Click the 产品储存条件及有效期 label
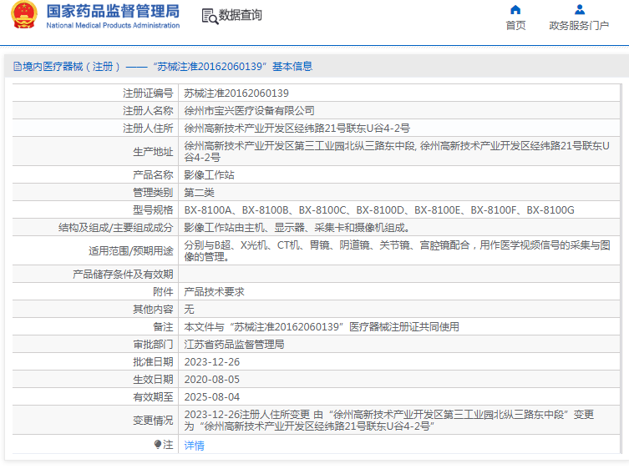This screenshot has width=629, height=474. pos(123,275)
